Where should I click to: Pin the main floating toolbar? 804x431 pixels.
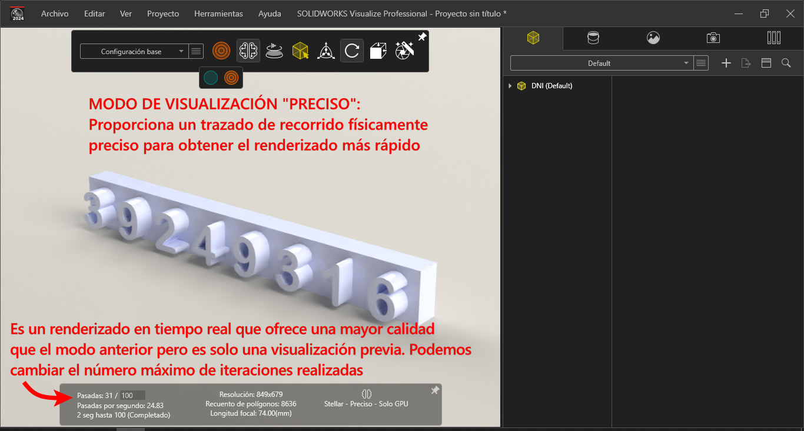(422, 37)
